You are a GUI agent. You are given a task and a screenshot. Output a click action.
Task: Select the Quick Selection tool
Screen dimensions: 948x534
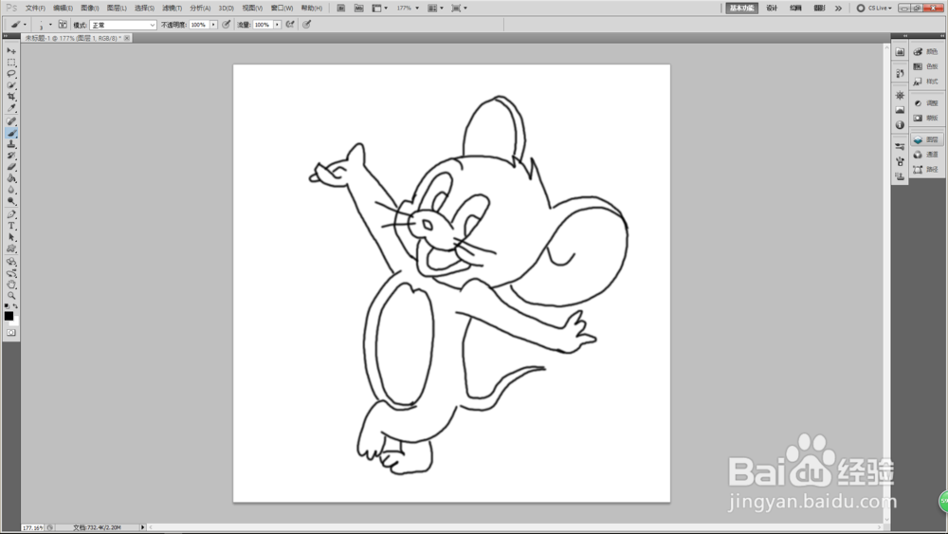click(x=10, y=85)
